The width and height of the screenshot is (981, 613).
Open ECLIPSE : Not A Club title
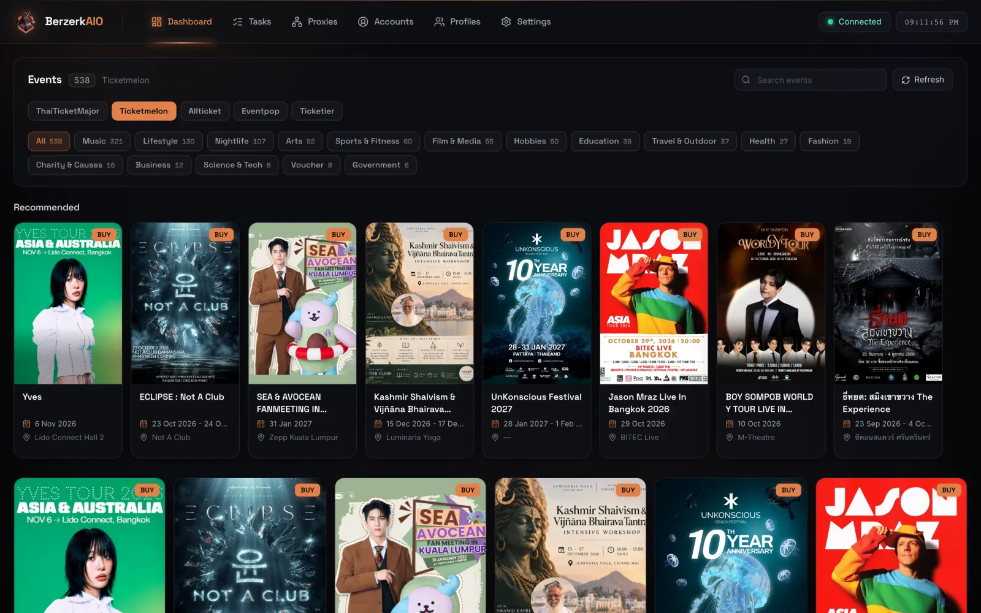(x=182, y=397)
